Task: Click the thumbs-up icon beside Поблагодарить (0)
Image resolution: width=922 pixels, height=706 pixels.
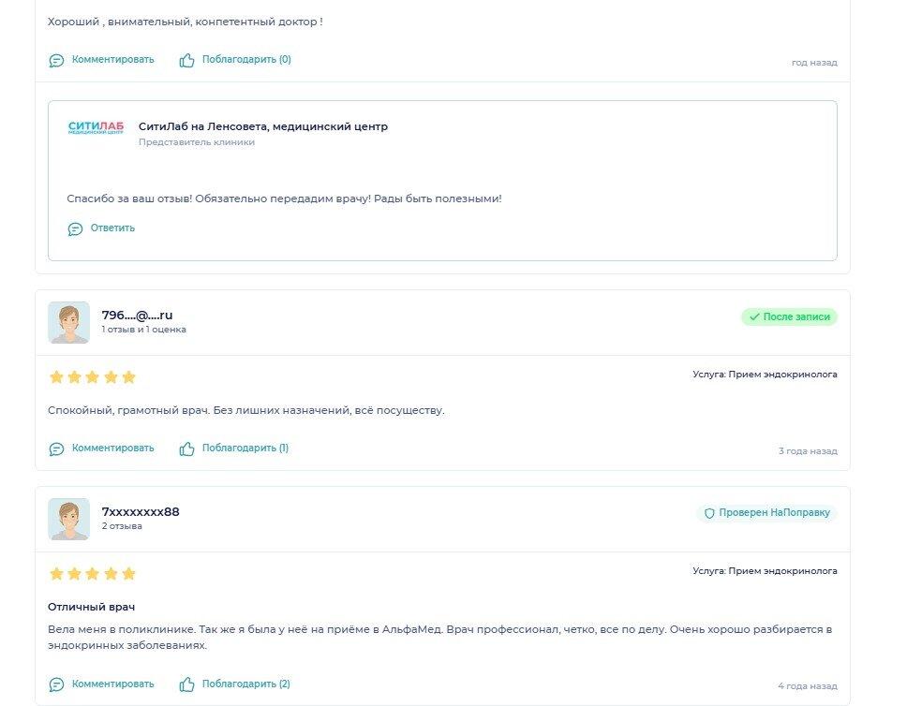Action: coord(187,60)
